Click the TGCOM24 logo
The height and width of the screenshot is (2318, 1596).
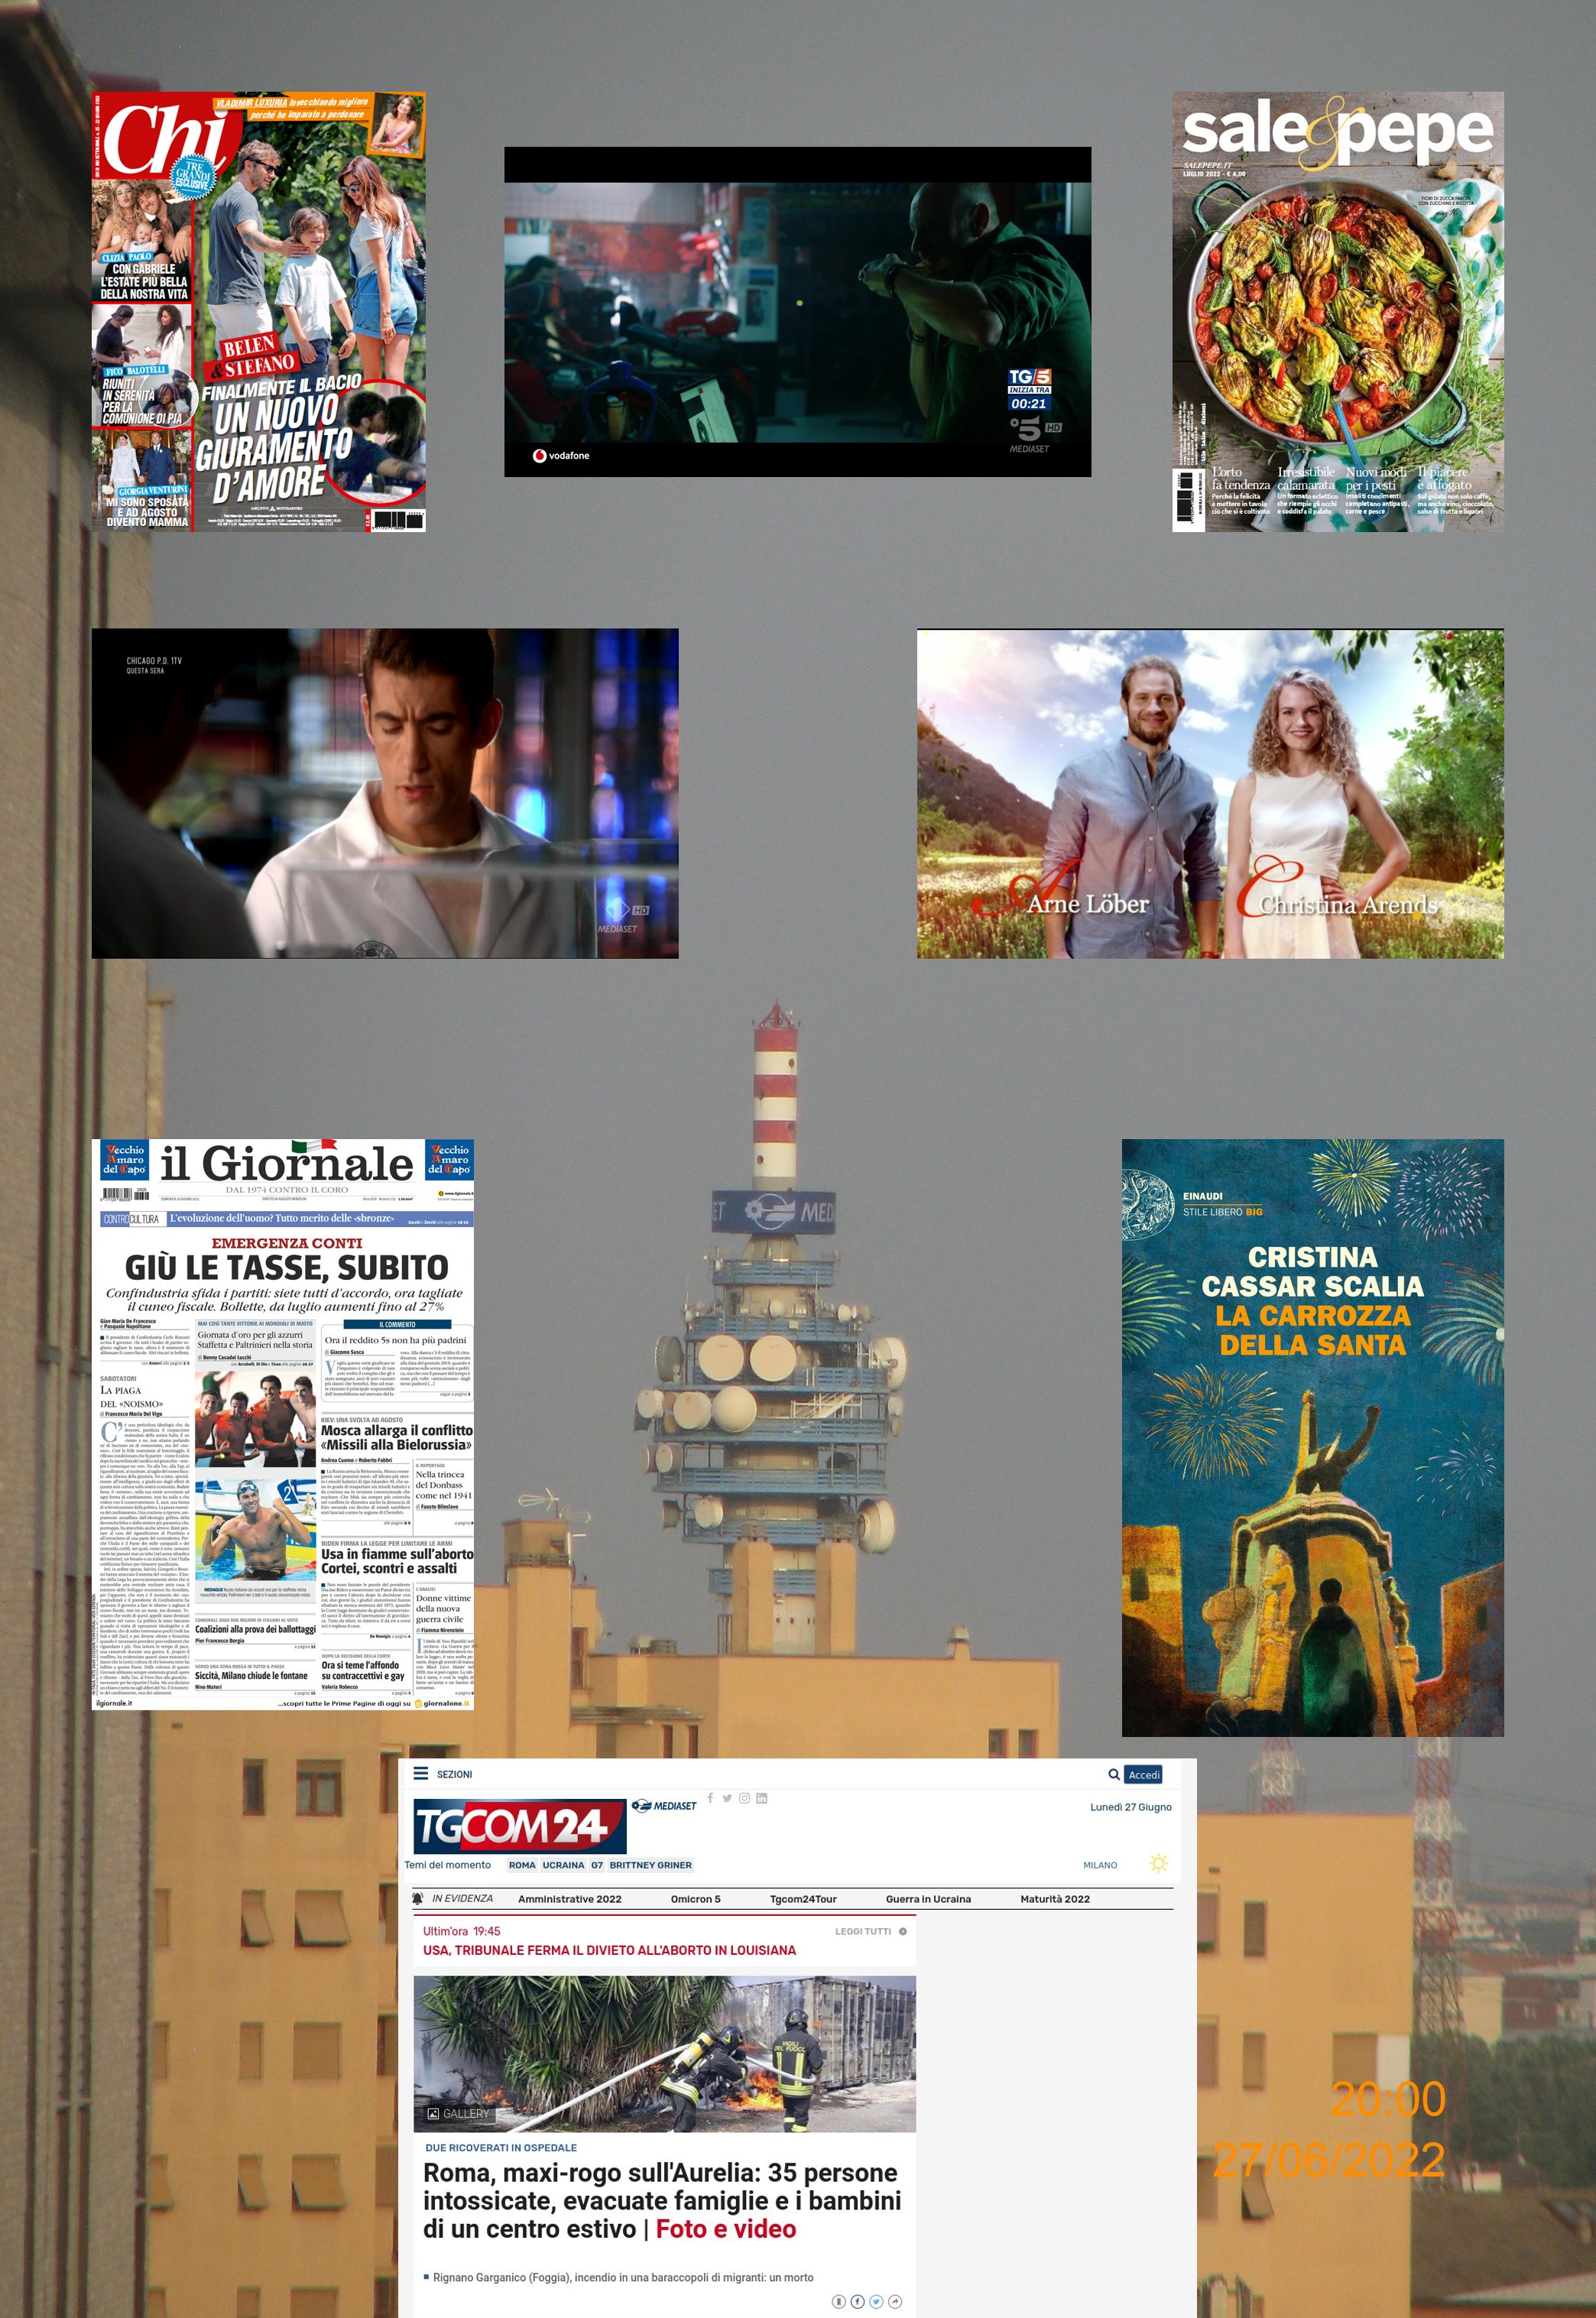tap(520, 1826)
